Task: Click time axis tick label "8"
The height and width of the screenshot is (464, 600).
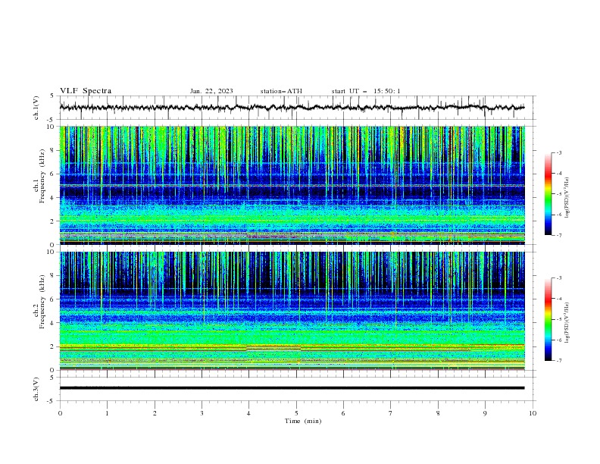Action: point(438,413)
